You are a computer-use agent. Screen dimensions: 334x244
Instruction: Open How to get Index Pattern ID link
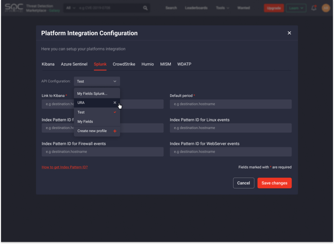click(x=65, y=167)
